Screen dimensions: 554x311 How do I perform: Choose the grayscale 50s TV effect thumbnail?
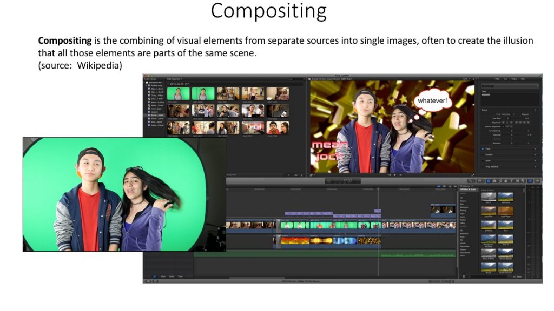pyautogui.click(x=489, y=197)
